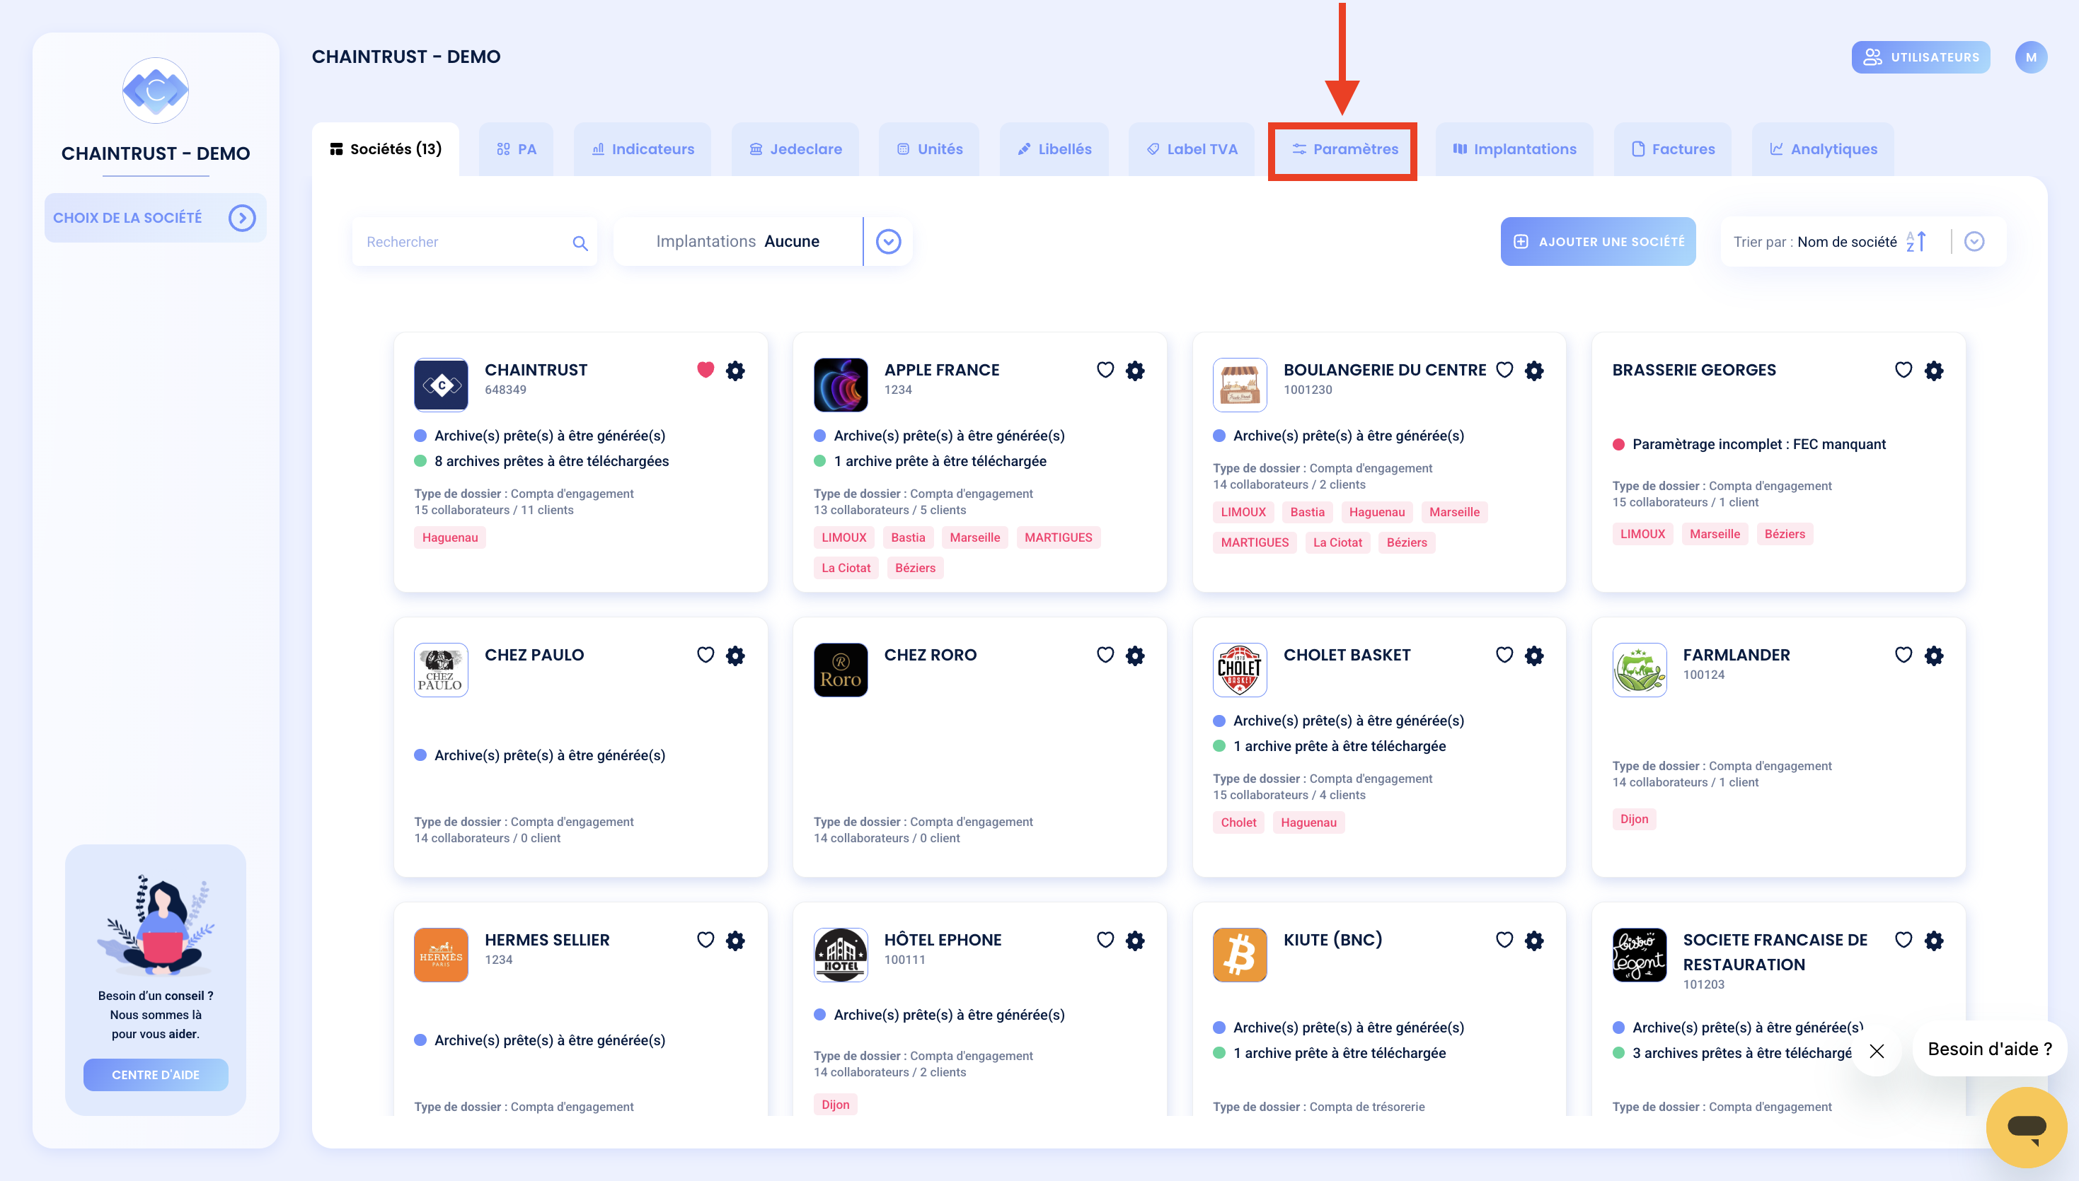Click the Chez Roro logo thumbnail
This screenshot has width=2079, height=1181.
(840, 670)
